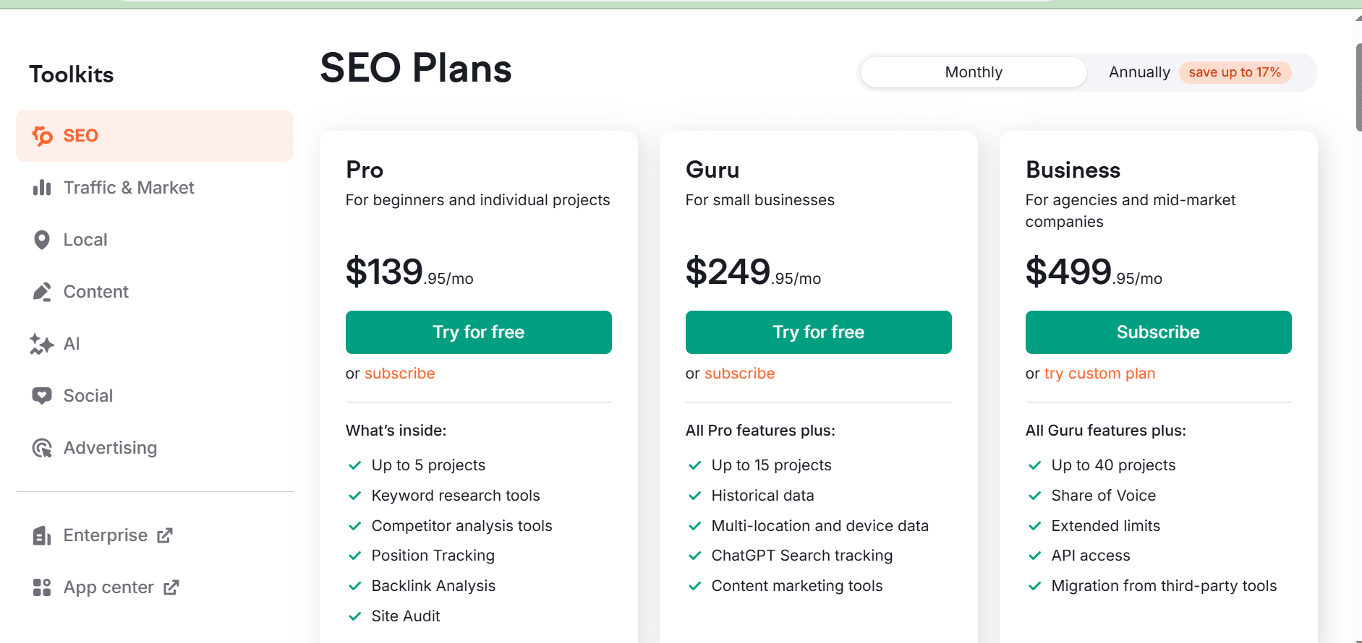Switch billing to Annually
Image resolution: width=1362 pixels, height=643 pixels.
[1139, 72]
